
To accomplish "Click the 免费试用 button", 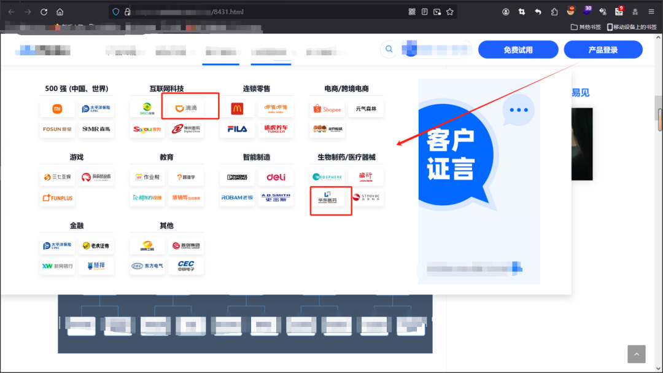I will pyautogui.click(x=518, y=50).
